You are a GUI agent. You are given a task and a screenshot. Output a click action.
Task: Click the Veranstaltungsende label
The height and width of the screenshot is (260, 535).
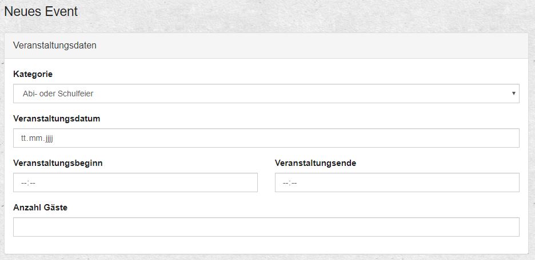coord(316,163)
